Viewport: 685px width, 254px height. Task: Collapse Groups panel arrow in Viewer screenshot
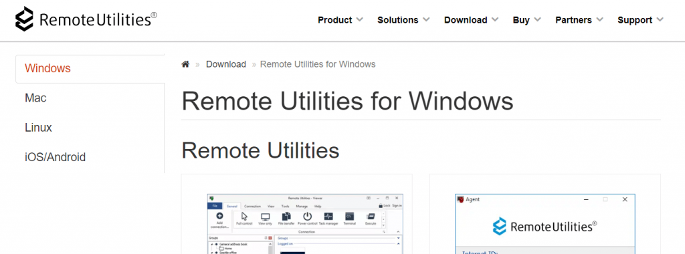pyautogui.click(x=399, y=238)
